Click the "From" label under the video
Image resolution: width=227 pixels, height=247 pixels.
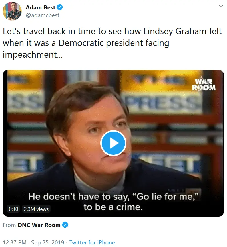pyautogui.click(x=9, y=225)
